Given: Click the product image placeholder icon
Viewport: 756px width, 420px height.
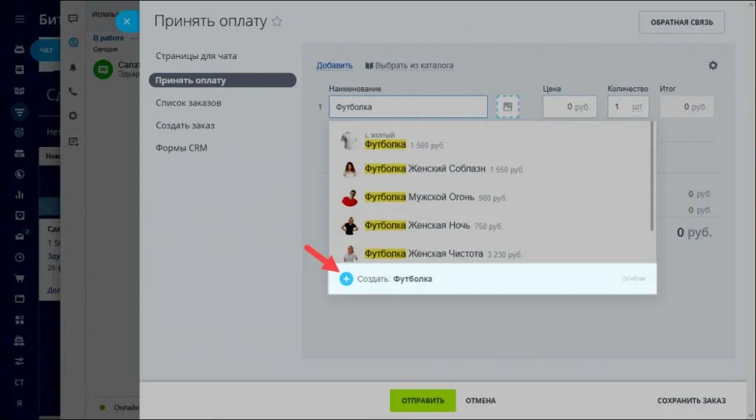Looking at the screenshot, I should 507,107.
